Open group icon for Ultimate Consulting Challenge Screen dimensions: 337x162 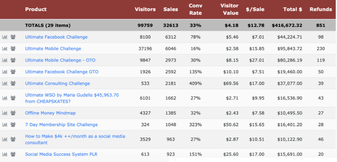coord(13,84)
